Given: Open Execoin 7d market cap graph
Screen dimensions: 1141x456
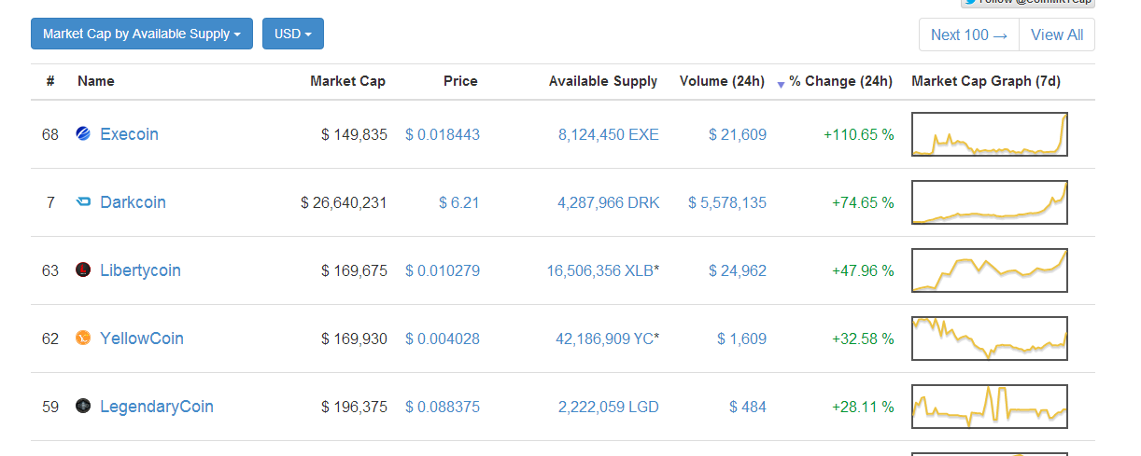Looking at the screenshot, I should [990, 134].
